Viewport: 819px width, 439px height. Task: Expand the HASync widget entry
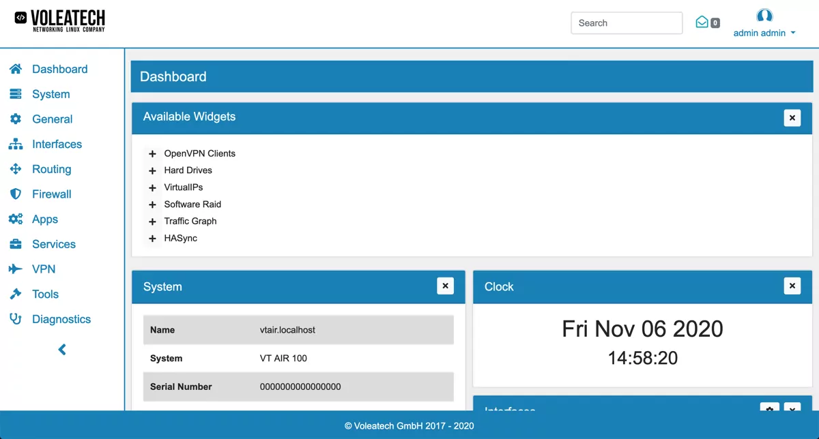(x=152, y=238)
